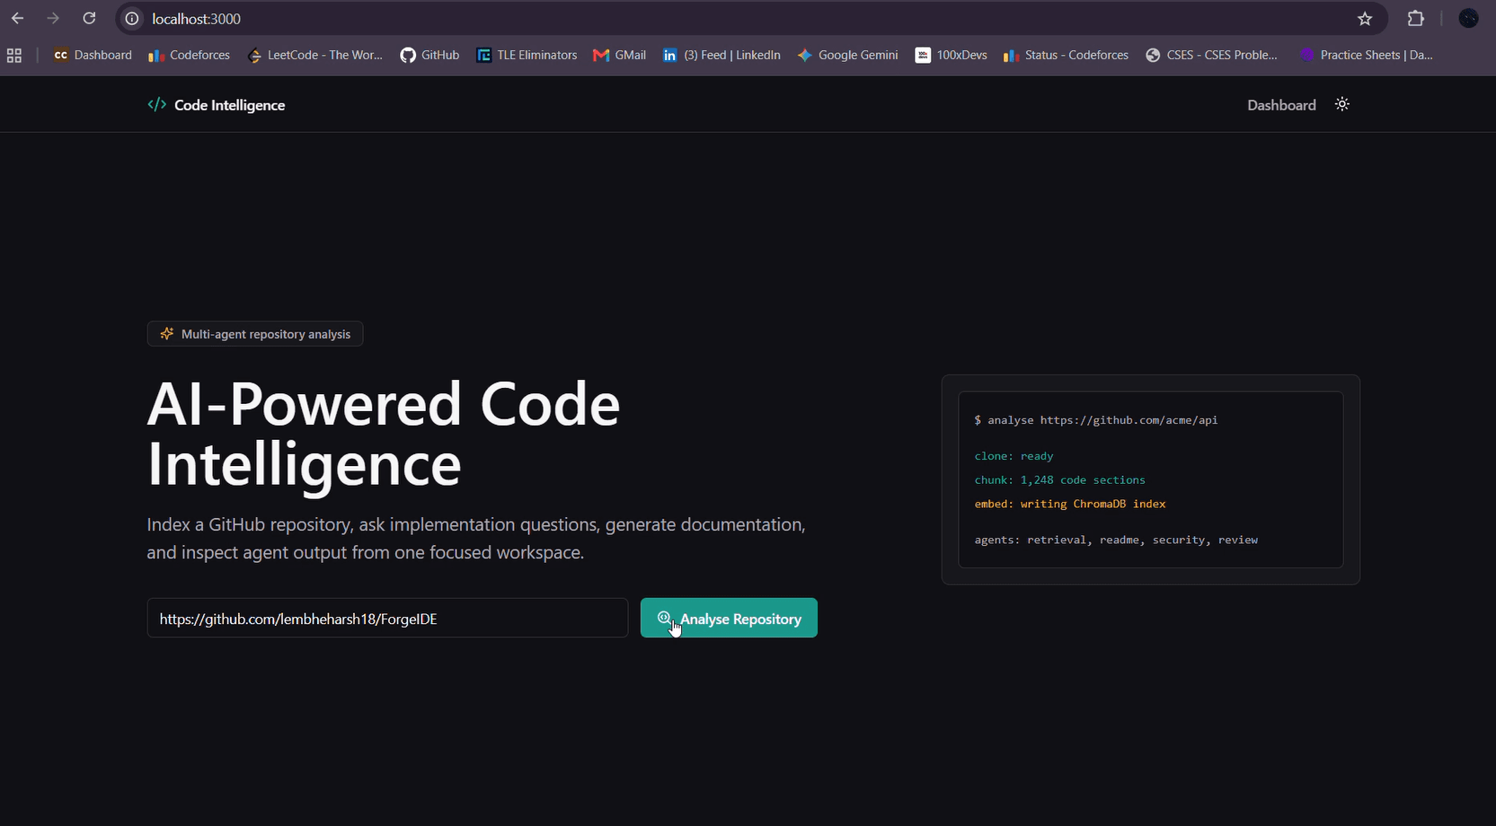Open the 100xDevs bookmark
1496x826 pixels.
951,55
